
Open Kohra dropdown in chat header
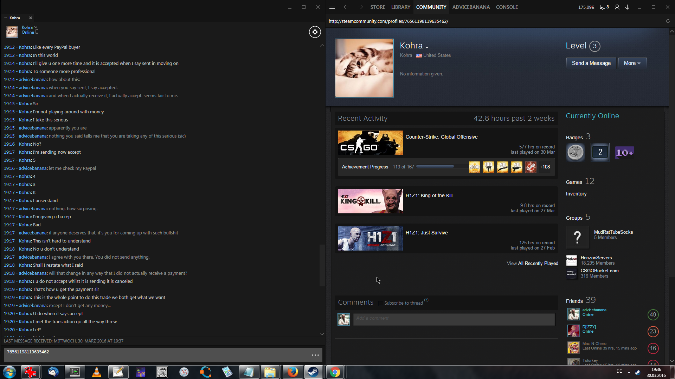click(36, 27)
